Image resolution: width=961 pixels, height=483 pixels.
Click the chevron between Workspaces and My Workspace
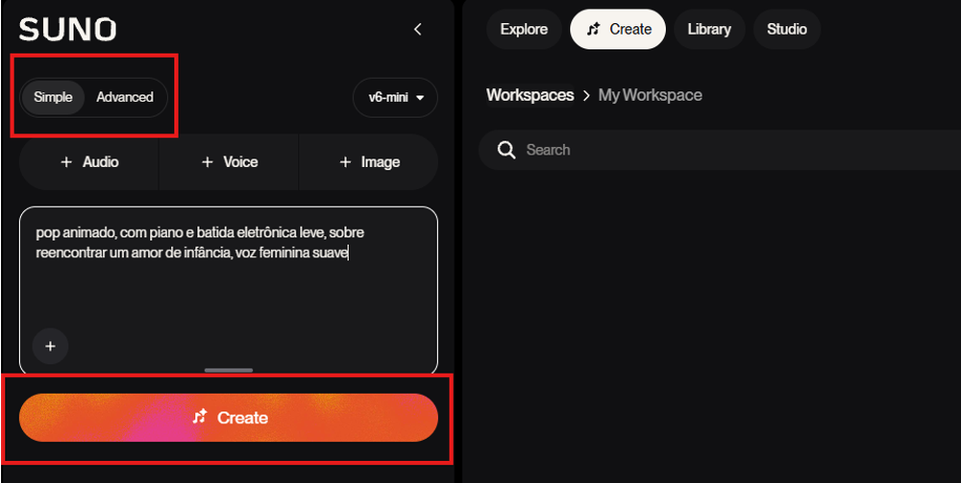[586, 95]
